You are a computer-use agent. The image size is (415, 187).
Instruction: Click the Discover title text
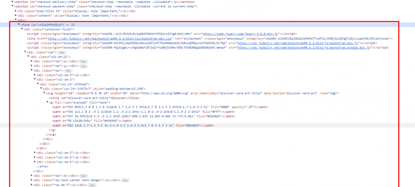pos(118,98)
